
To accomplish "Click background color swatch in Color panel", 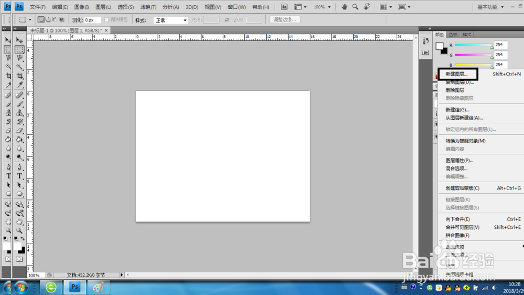I will [x=444, y=51].
